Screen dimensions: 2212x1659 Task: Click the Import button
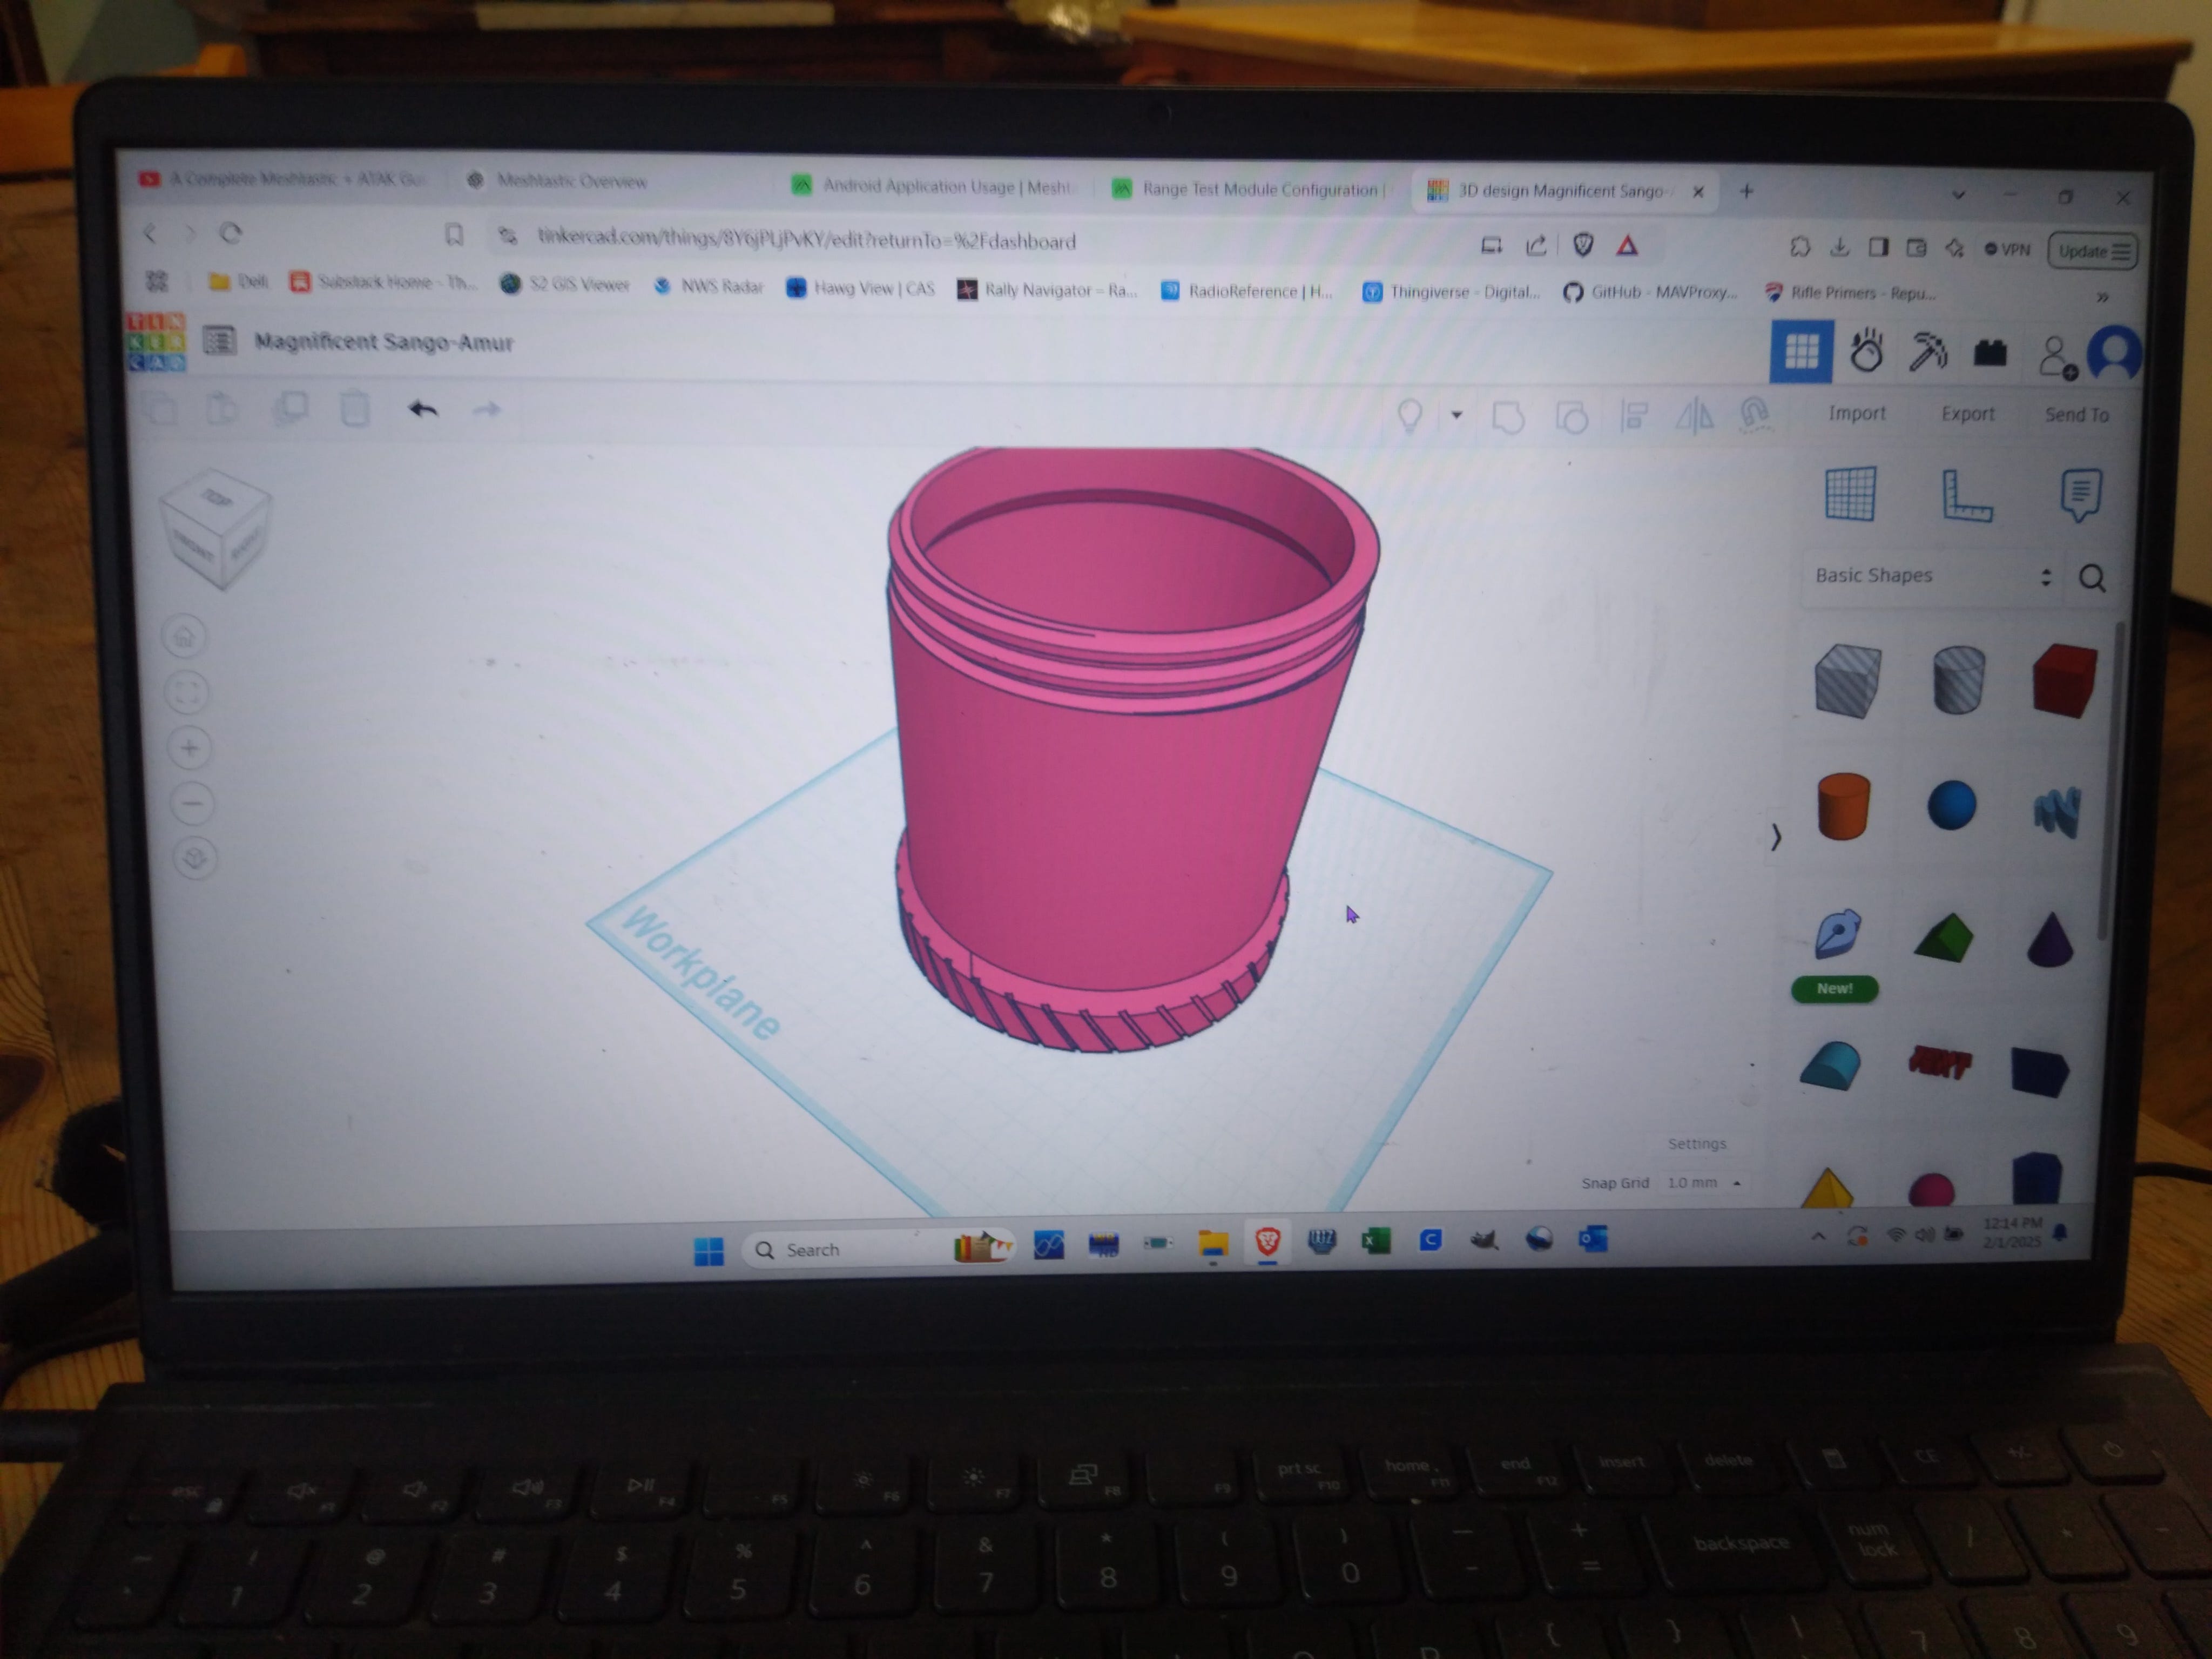pyautogui.click(x=1856, y=413)
